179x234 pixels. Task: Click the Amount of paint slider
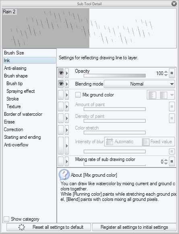point(115,109)
